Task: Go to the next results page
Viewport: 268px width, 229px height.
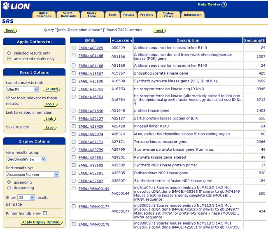Action: pyautogui.click(x=159, y=30)
